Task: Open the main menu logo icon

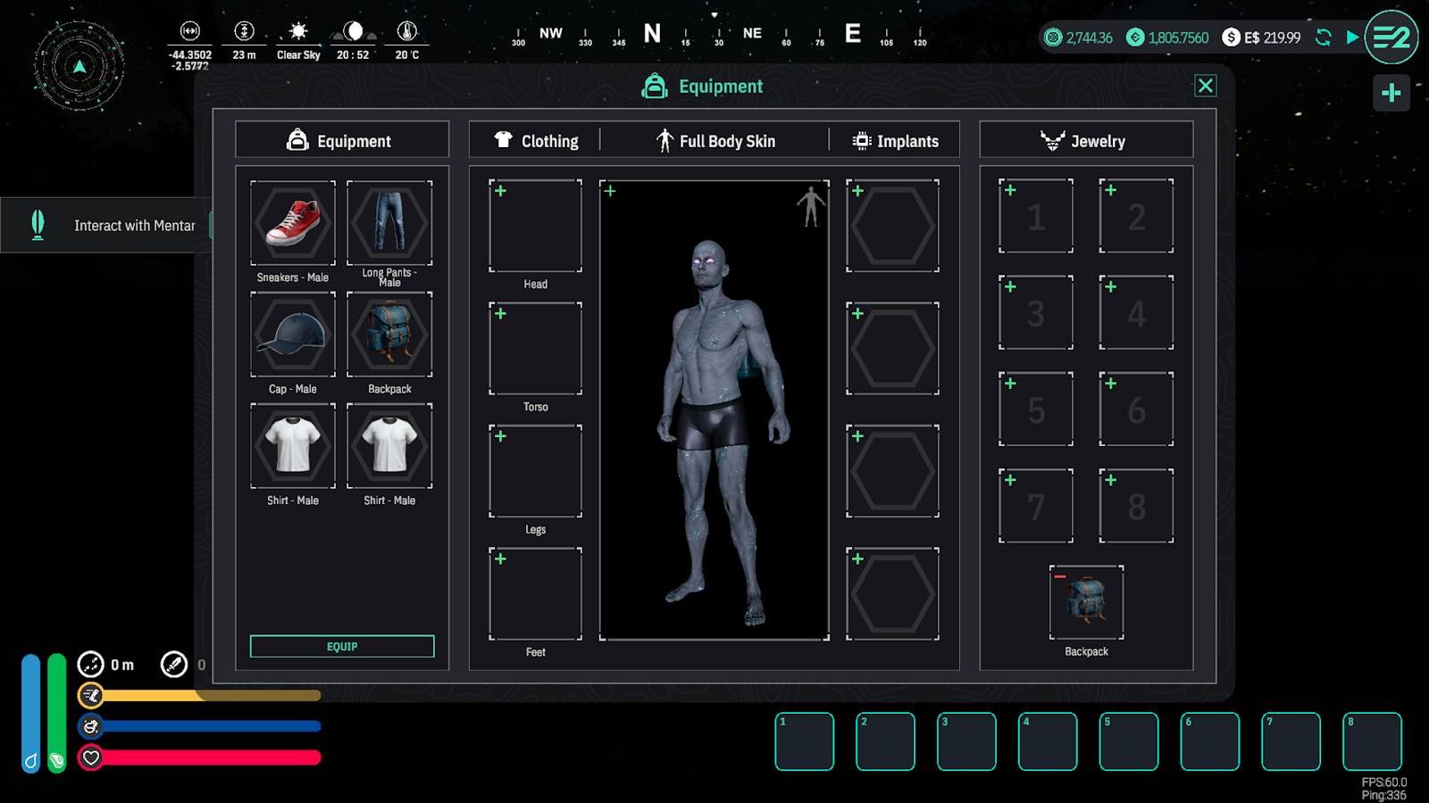Action: [1391, 37]
